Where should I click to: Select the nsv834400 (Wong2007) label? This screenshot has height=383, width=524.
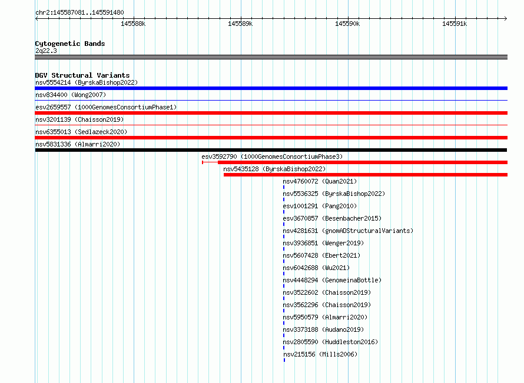click(71, 95)
